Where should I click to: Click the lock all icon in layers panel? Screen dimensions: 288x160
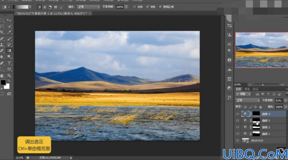point(261,107)
